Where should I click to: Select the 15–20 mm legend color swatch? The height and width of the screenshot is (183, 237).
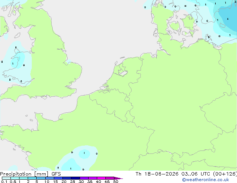pyautogui.click(x=58, y=178)
